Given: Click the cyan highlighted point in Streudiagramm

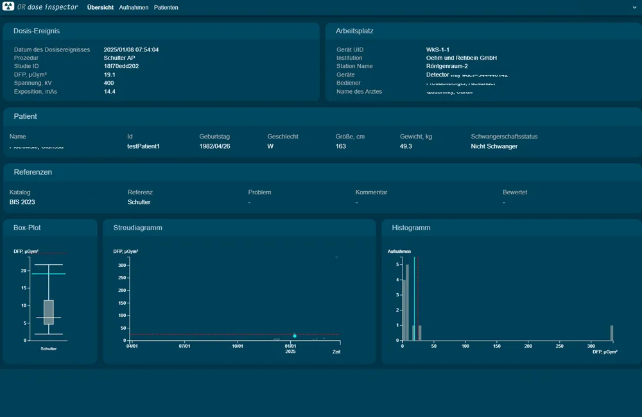Looking at the screenshot, I should click(x=295, y=336).
